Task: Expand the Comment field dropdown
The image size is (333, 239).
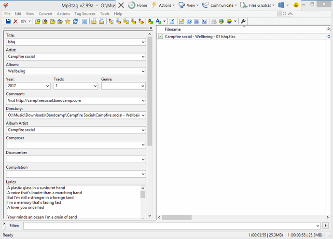Action: (x=143, y=101)
